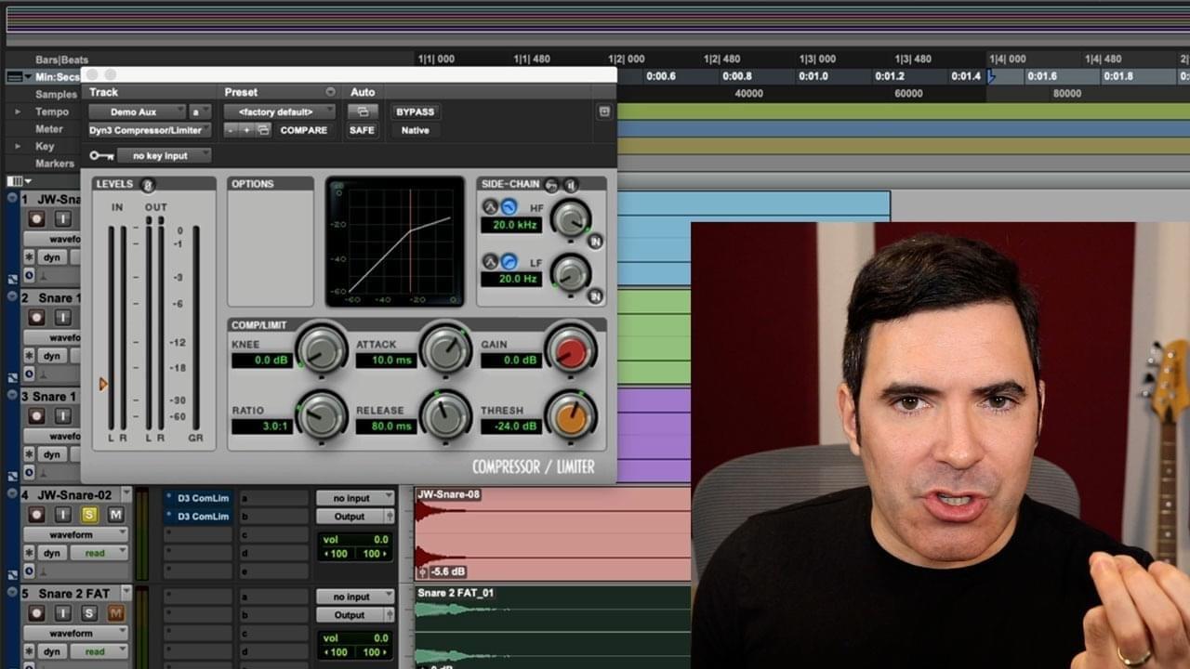This screenshot has width=1190, height=669.
Task: Mute the Snare 2 FAT track
Action: point(114,612)
